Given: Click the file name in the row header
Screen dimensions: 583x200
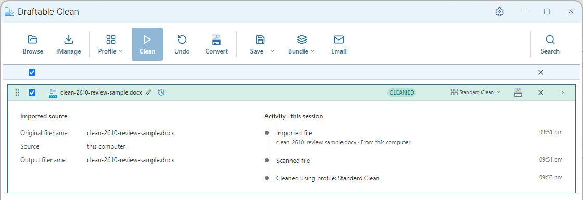Looking at the screenshot, I should [101, 93].
